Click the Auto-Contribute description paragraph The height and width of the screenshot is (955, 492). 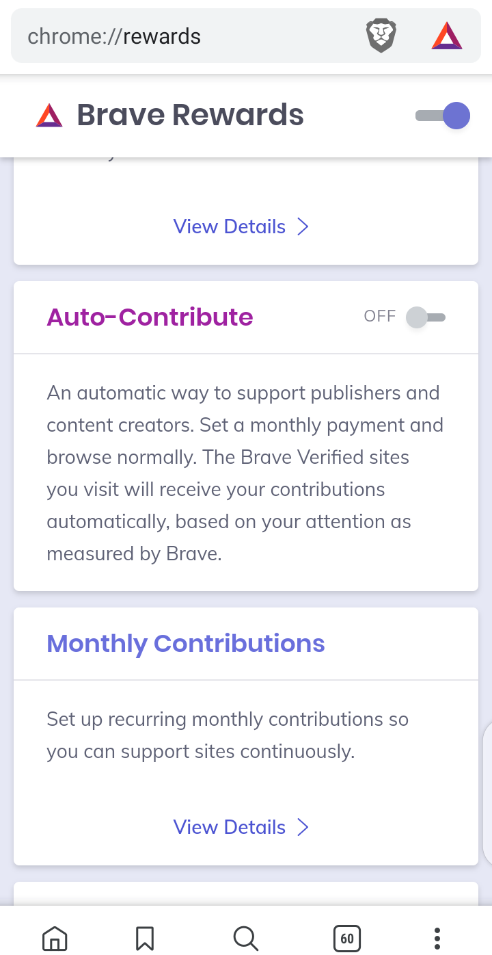coord(245,473)
